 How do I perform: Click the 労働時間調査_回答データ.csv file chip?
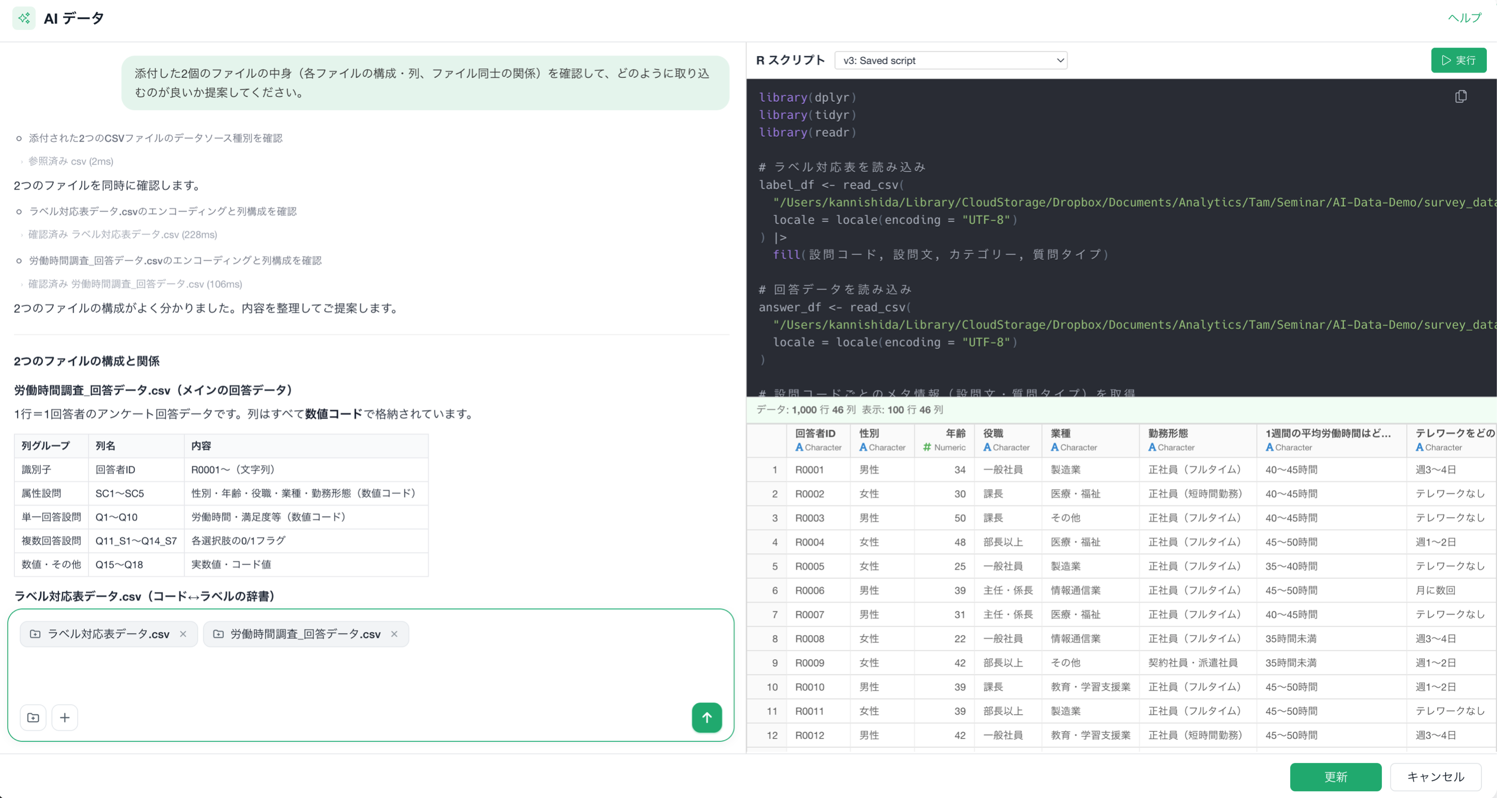(x=306, y=634)
